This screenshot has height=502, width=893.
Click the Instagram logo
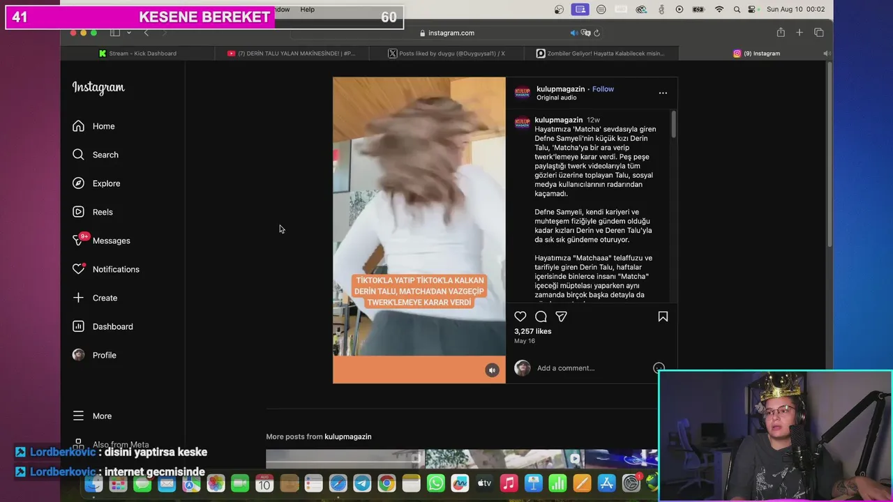98,88
